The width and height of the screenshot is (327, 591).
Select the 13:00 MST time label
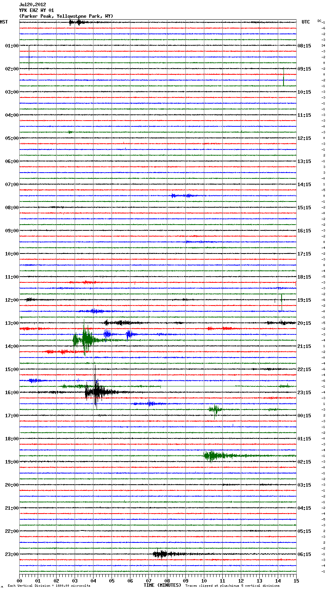(x=12, y=323)
